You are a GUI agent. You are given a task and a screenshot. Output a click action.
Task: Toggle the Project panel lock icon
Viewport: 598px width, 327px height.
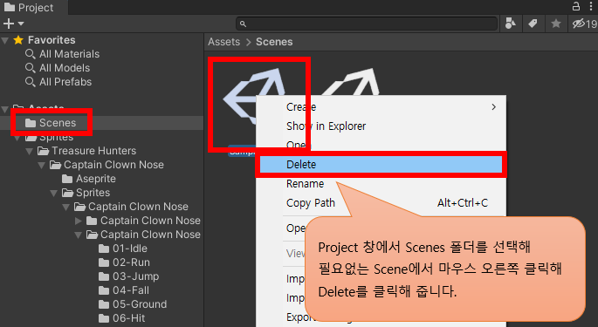(x=576, y=6)
